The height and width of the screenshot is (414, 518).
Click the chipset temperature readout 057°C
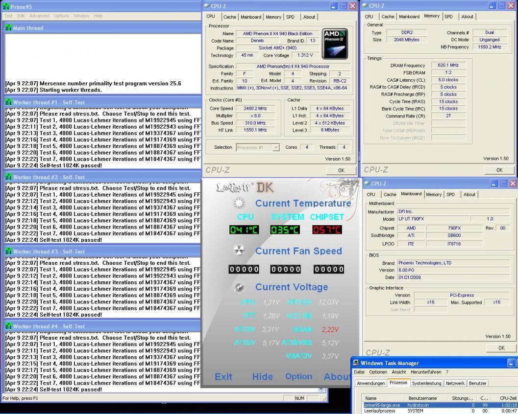(327, 230)
